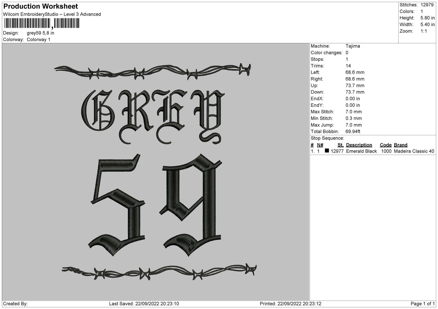Image resolution: width=438 pixels, height=309 pixels.
Task: Click the 'Madeira Classic 40' brand cell
Action: tap(414, 151)
